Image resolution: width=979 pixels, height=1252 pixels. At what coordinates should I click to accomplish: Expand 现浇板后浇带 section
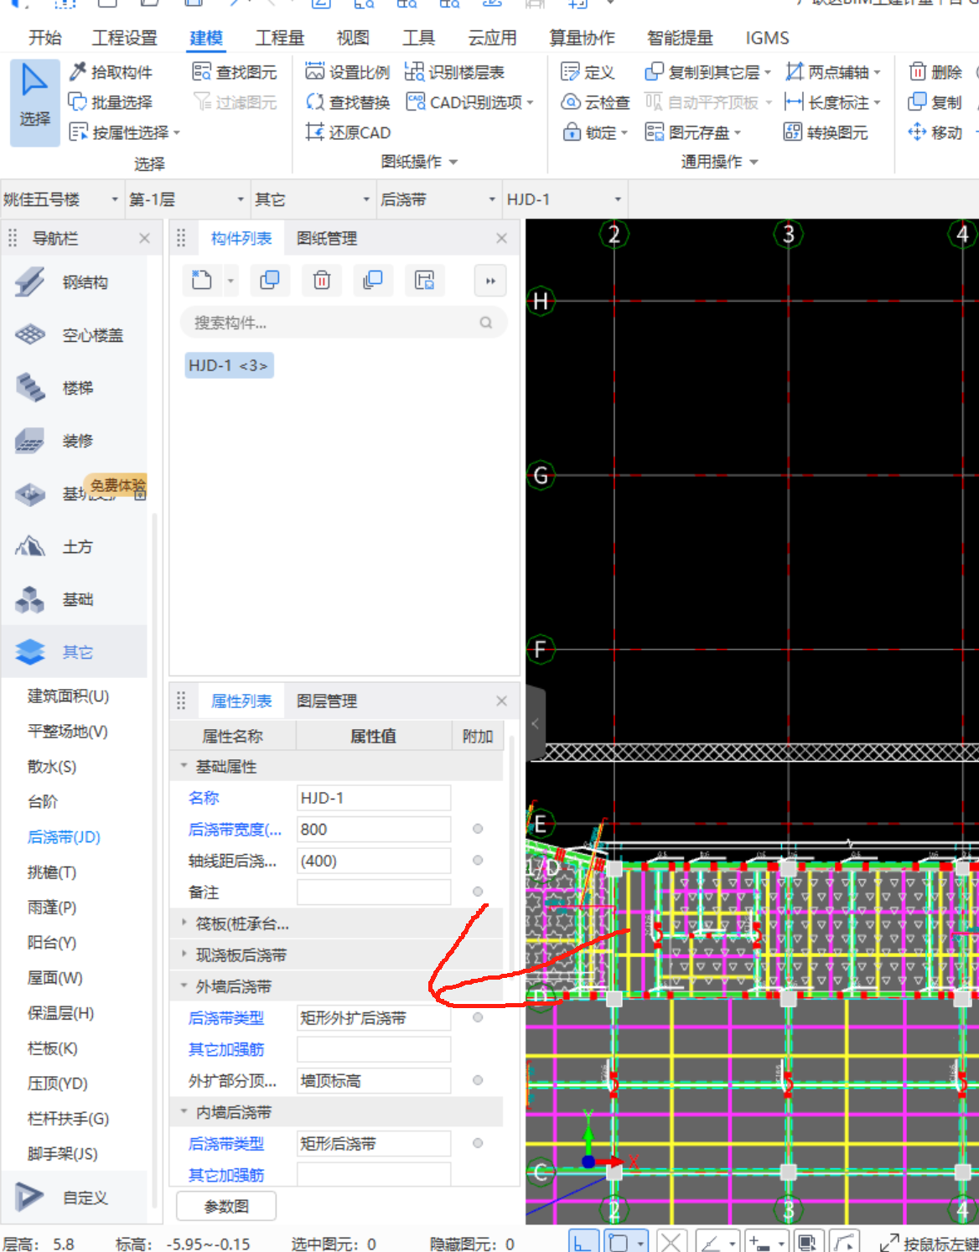pos(184,955)
